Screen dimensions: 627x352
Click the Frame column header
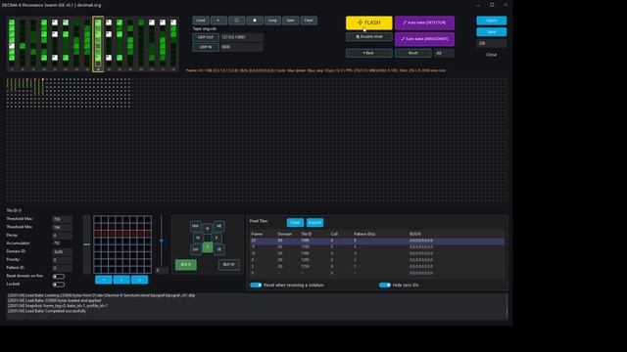pos(257,234)
